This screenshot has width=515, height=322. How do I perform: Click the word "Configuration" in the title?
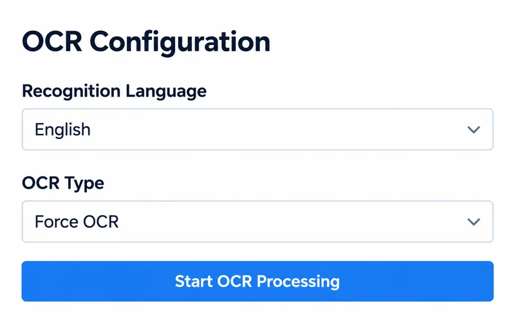coord(180,43)
